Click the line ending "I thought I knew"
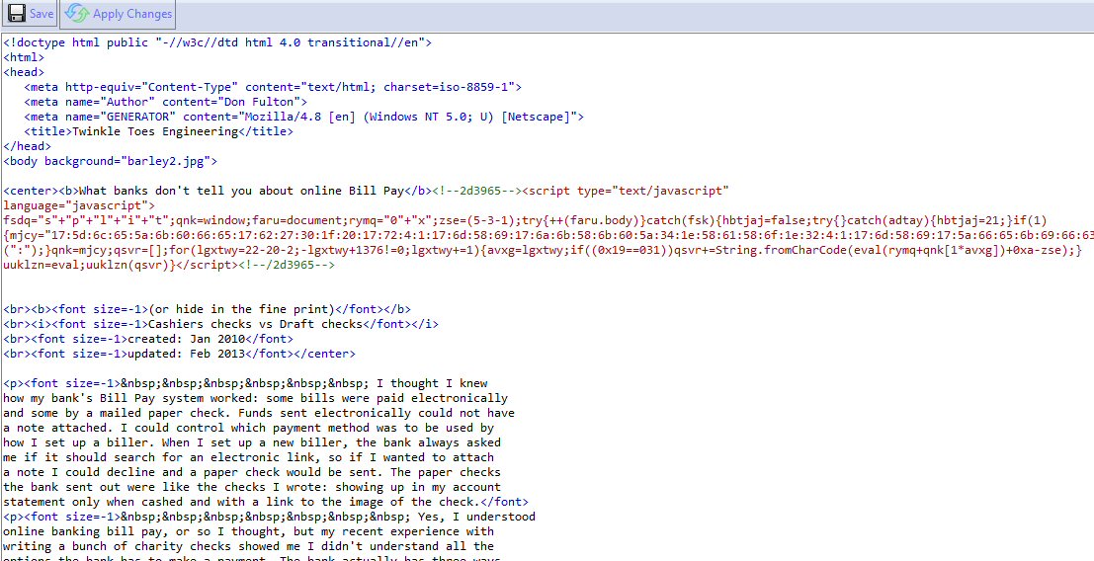This screenshot has height=561, width=1094. [245, 383]
